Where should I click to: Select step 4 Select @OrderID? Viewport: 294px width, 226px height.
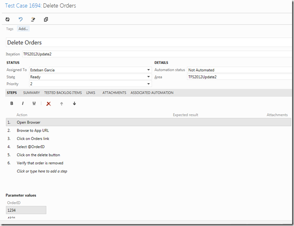click(x=148, y=147)
